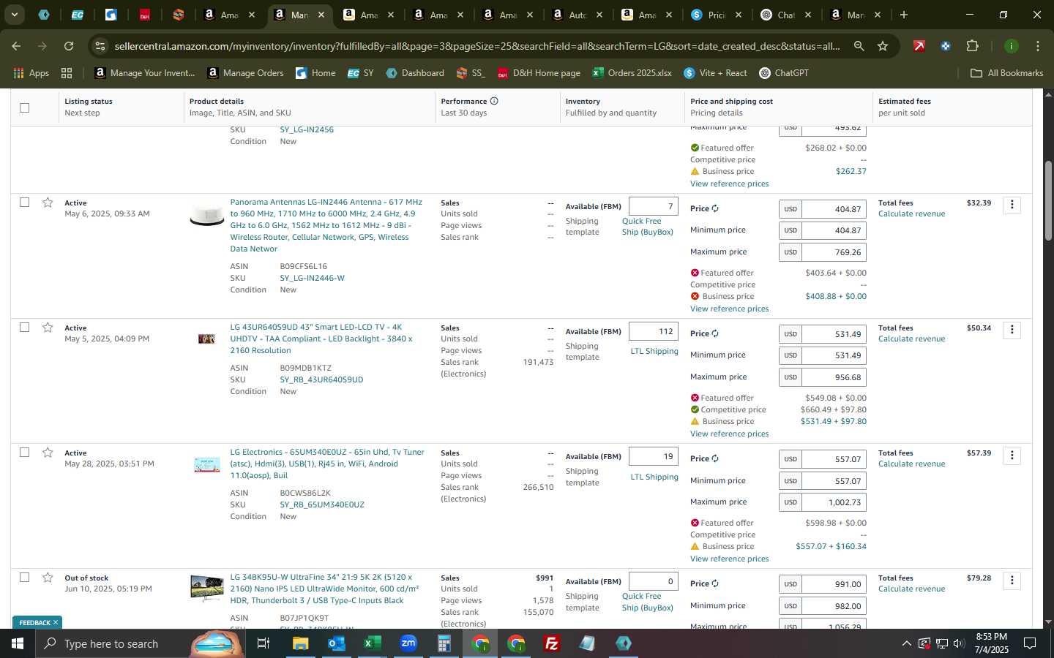This screenshot has width=1054, height=658.
Task: Open actions menu for Panorama Antennas row
Action: (x=1012, y=205)
